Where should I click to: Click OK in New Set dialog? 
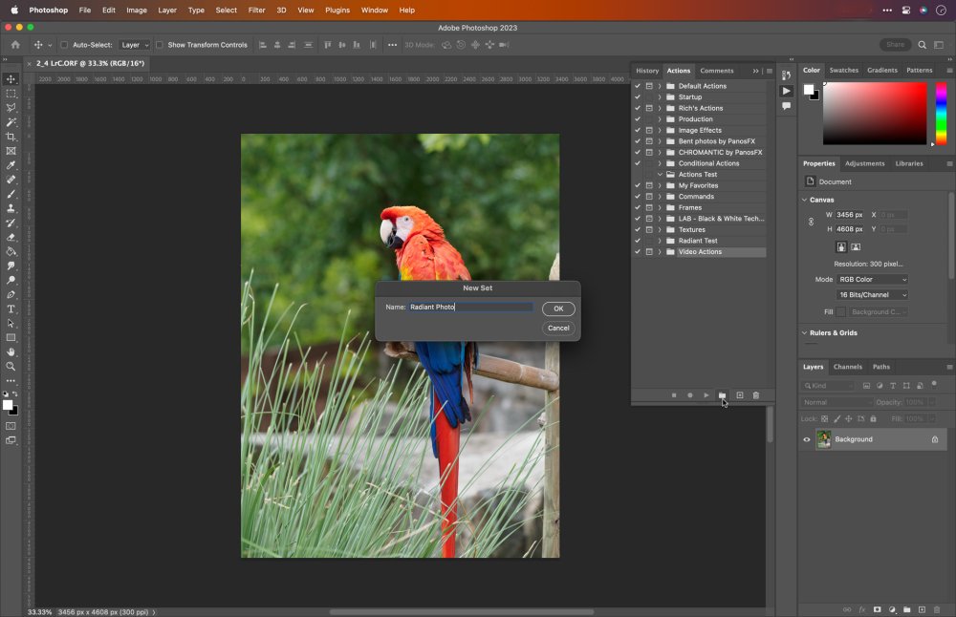click(558, 308)
